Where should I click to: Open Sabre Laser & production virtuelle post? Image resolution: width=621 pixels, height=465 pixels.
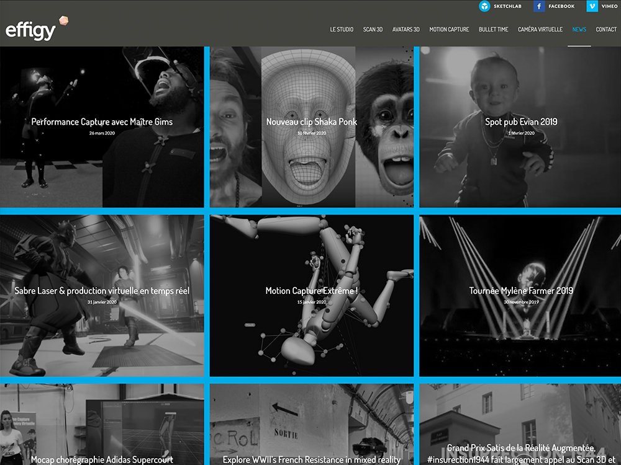102,291
